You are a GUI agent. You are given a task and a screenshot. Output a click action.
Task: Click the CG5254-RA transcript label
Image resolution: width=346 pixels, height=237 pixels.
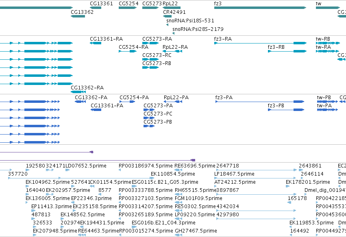coord(133,47)
